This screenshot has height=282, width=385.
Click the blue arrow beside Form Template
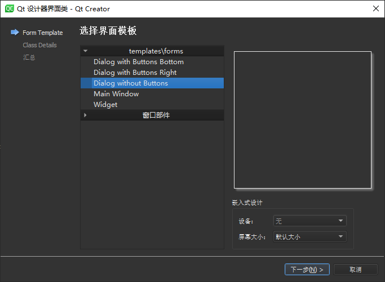coord(15,33)
